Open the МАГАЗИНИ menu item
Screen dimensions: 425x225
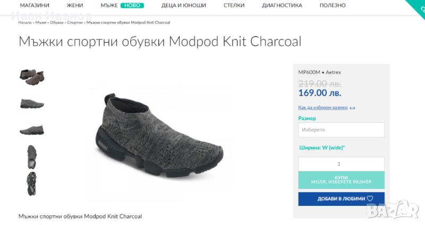pyautogui.click(x=35, y=5)
